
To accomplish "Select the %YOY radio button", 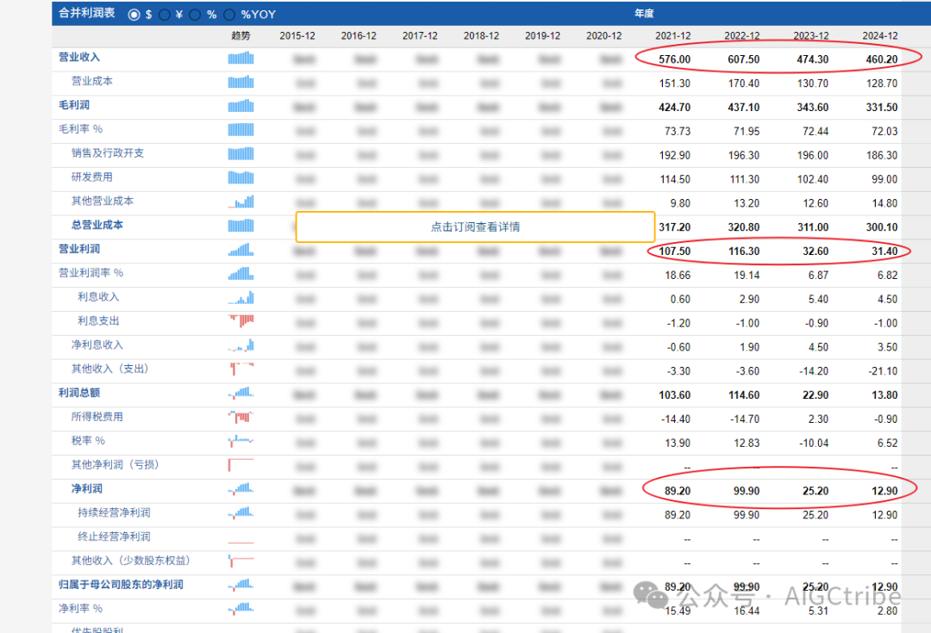I will (229, 15).
